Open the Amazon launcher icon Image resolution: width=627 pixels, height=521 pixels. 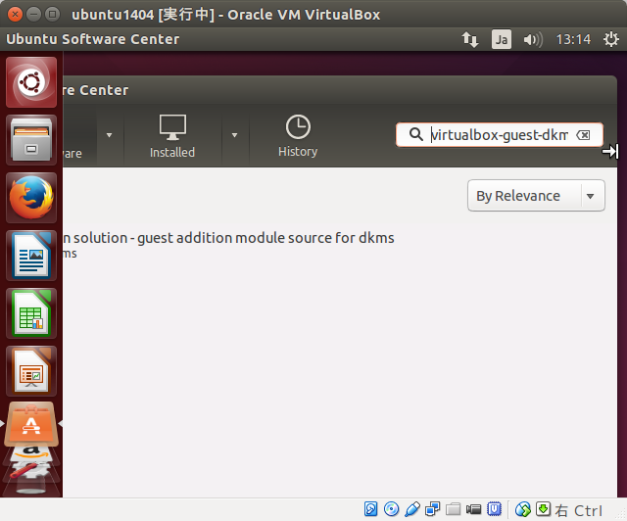31,453
